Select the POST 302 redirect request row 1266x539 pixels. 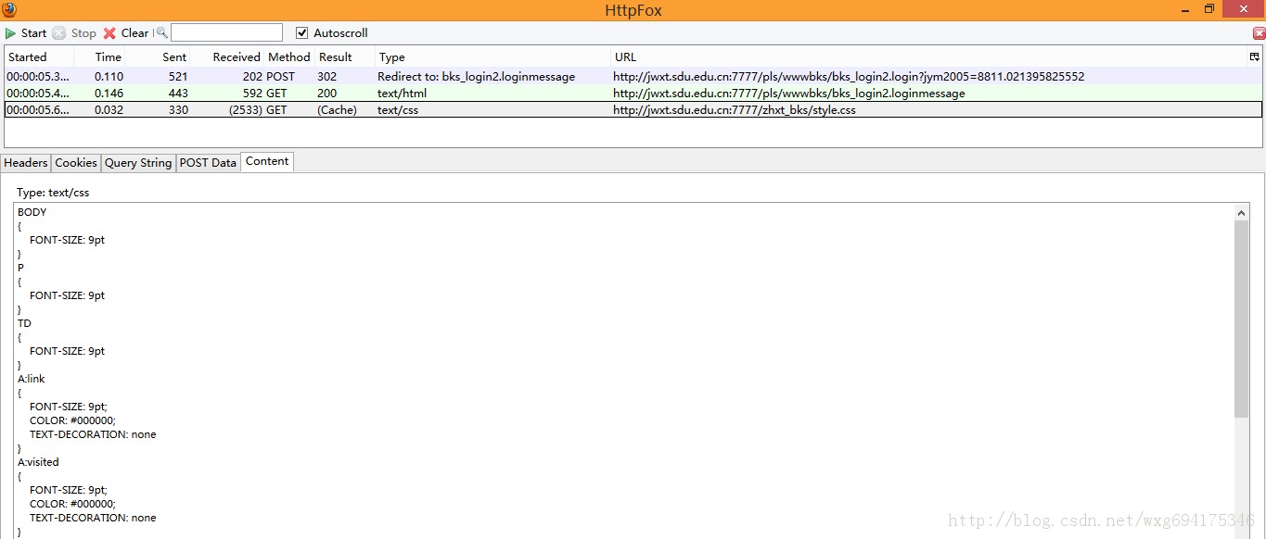pos(633,77)
